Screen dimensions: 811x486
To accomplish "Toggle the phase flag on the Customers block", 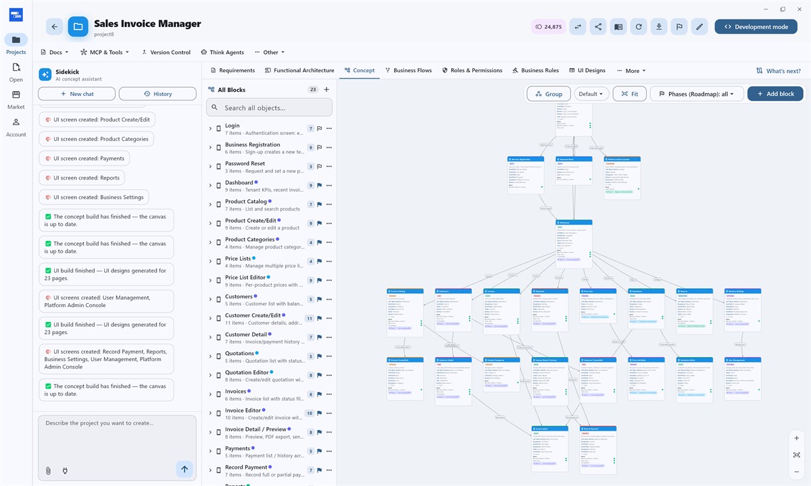I will pos(320,299).
